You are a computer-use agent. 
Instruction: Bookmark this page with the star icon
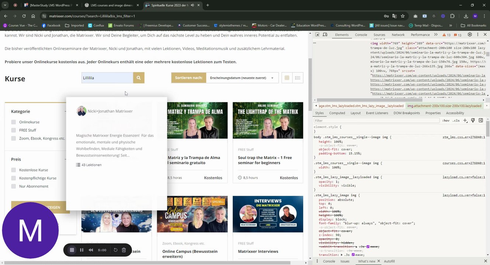click(x=403, y=16)
